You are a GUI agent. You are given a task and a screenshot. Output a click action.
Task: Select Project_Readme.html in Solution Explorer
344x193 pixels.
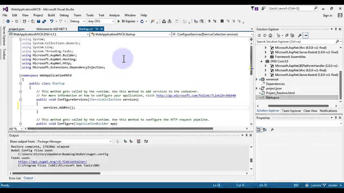click(x=280, y=93)
